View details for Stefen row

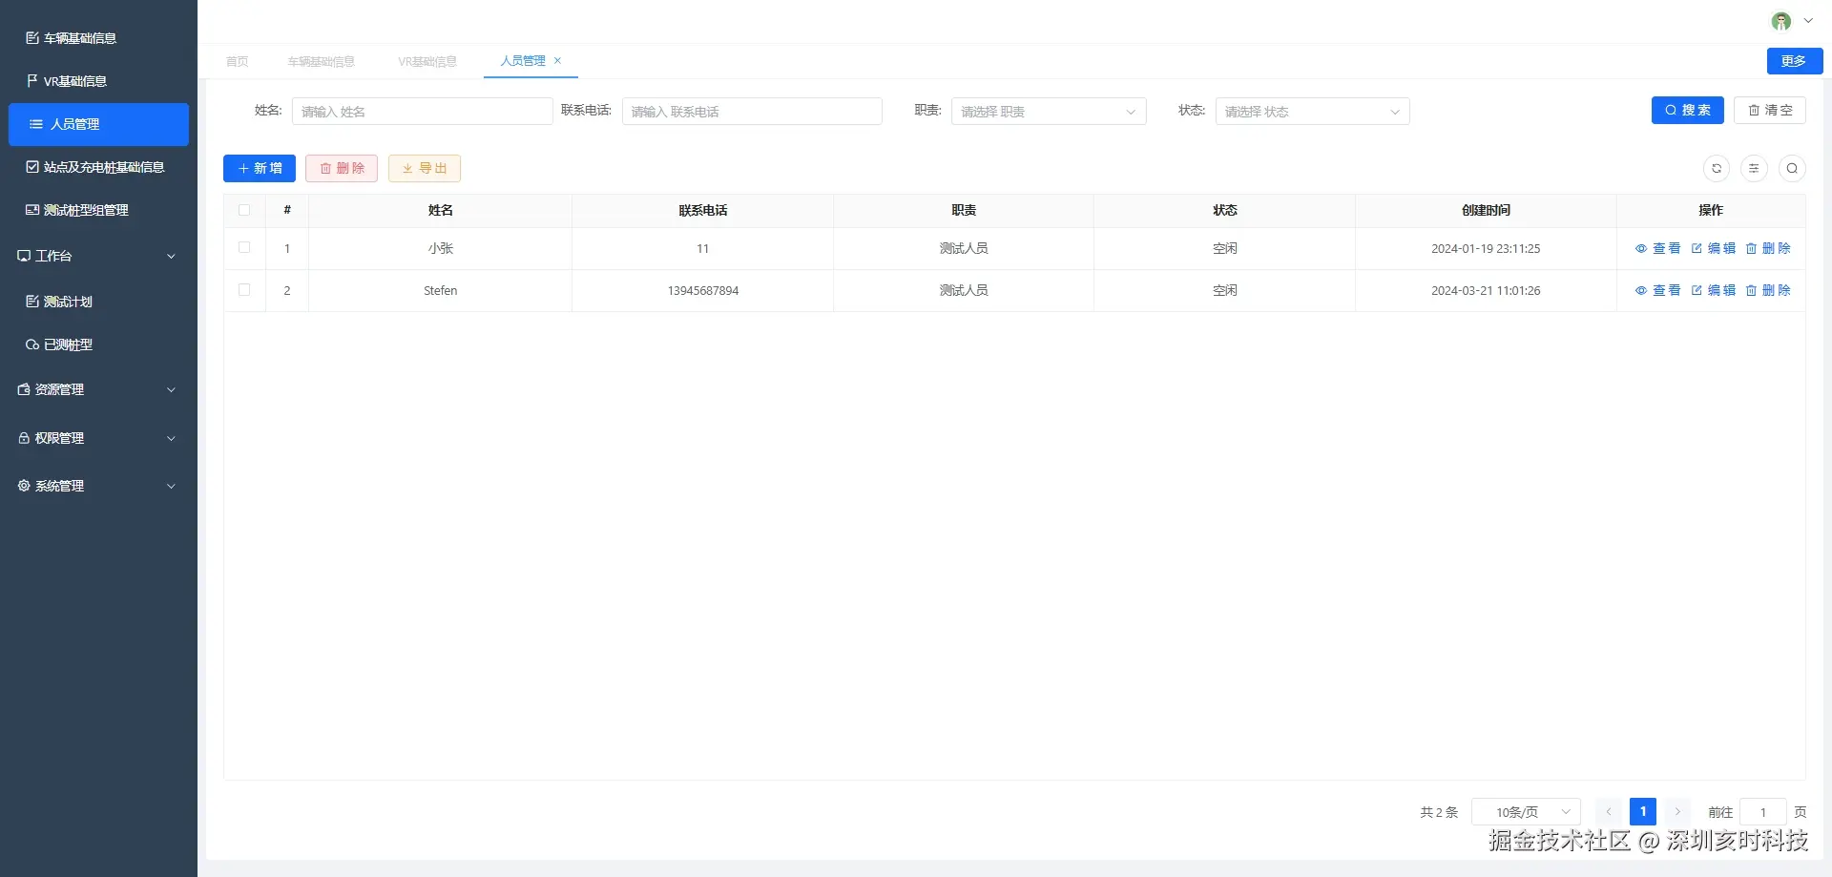point(1657,290)
